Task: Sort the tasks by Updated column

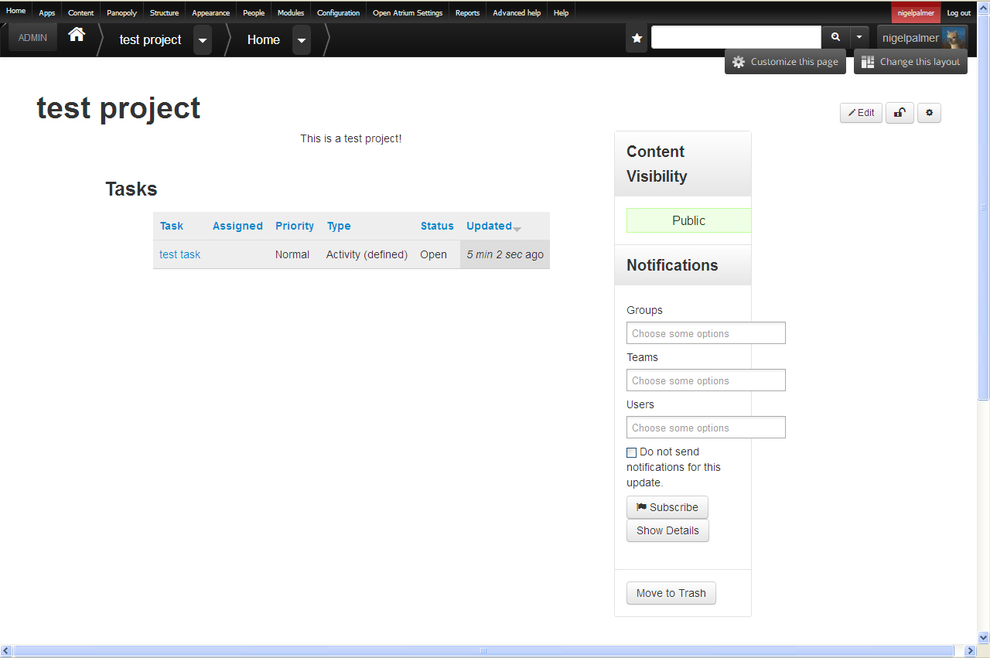Action: tap(489, 226)
